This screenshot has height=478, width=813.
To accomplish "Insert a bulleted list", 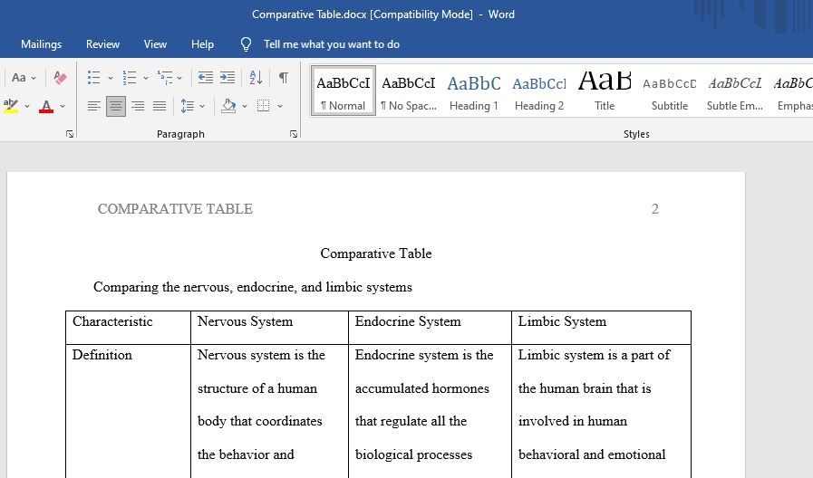I will 94,78.
